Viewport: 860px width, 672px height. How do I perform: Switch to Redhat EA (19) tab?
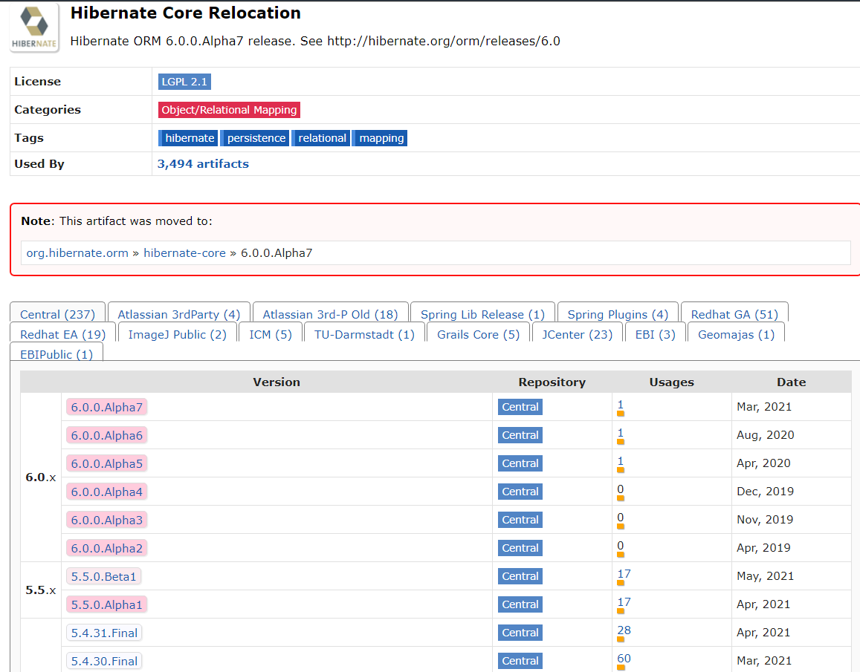(62, 334)
